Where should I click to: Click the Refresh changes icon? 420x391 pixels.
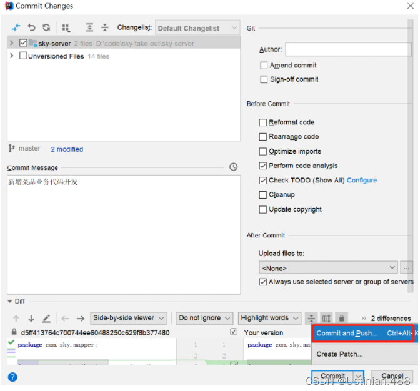click(46, 27)
